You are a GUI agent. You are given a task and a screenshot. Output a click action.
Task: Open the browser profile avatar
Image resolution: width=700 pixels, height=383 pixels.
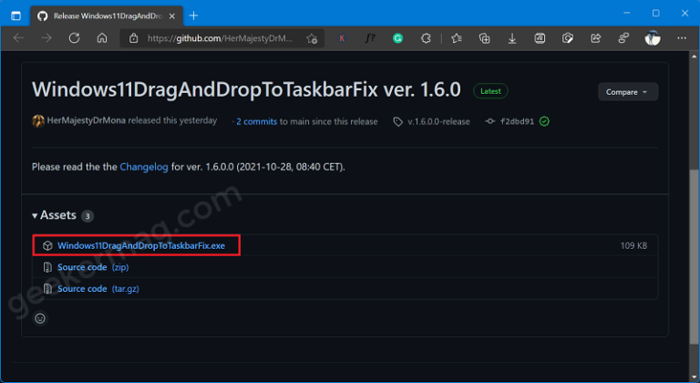point(652,38)
